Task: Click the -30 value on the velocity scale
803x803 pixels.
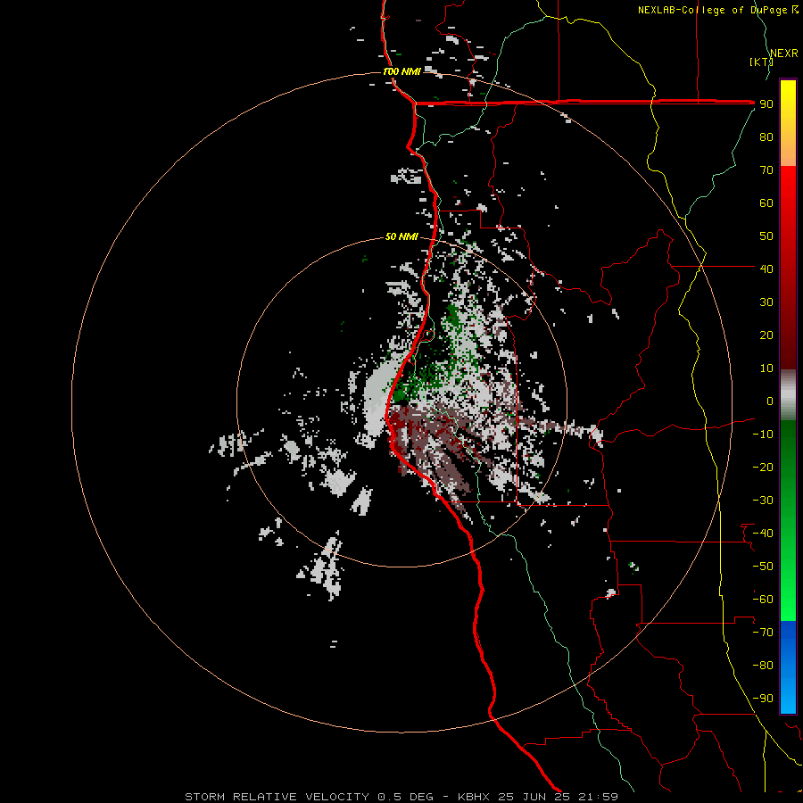Action: click(763, 501)
